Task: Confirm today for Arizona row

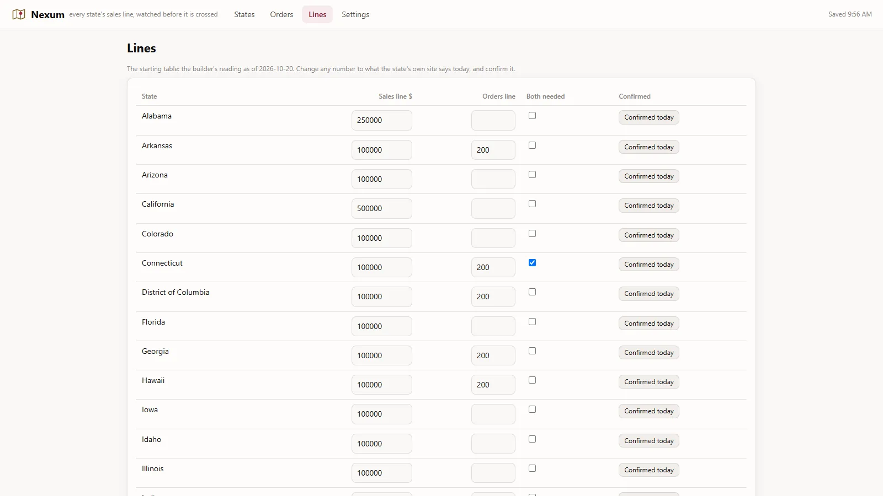Action: (x=649, y=176)
